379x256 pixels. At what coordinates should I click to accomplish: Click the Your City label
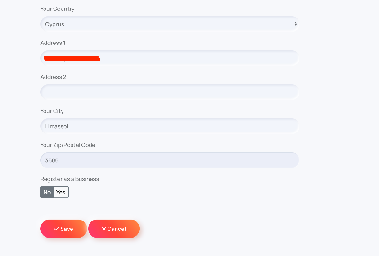coord(52,111)
